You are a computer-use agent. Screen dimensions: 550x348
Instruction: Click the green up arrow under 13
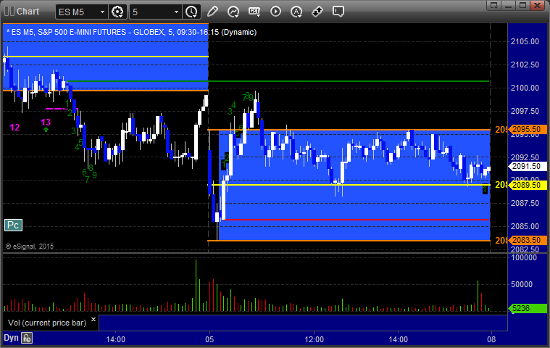click(46, 130)
